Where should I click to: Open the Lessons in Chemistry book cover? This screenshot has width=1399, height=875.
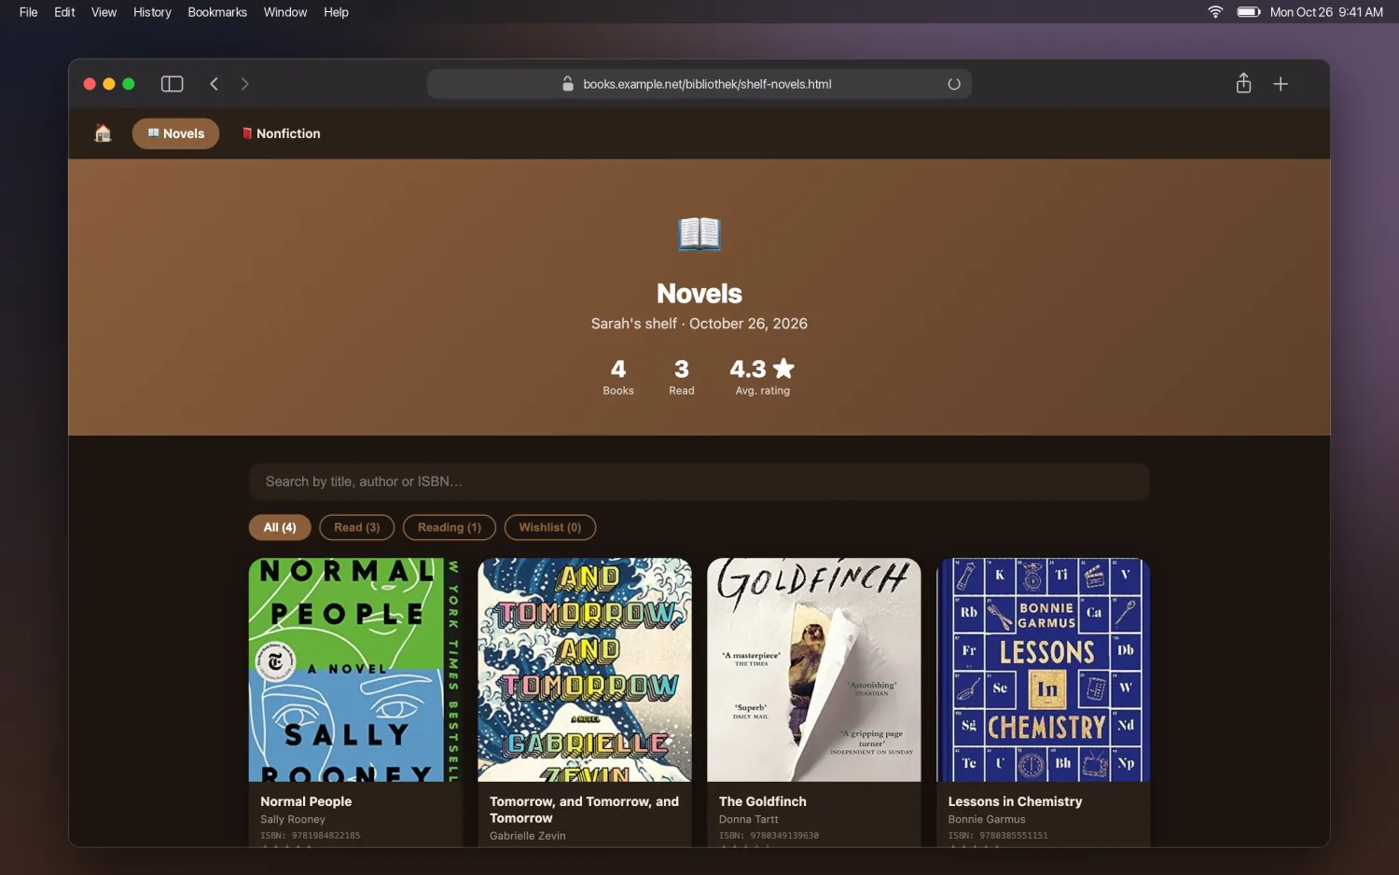[1044, 670]
